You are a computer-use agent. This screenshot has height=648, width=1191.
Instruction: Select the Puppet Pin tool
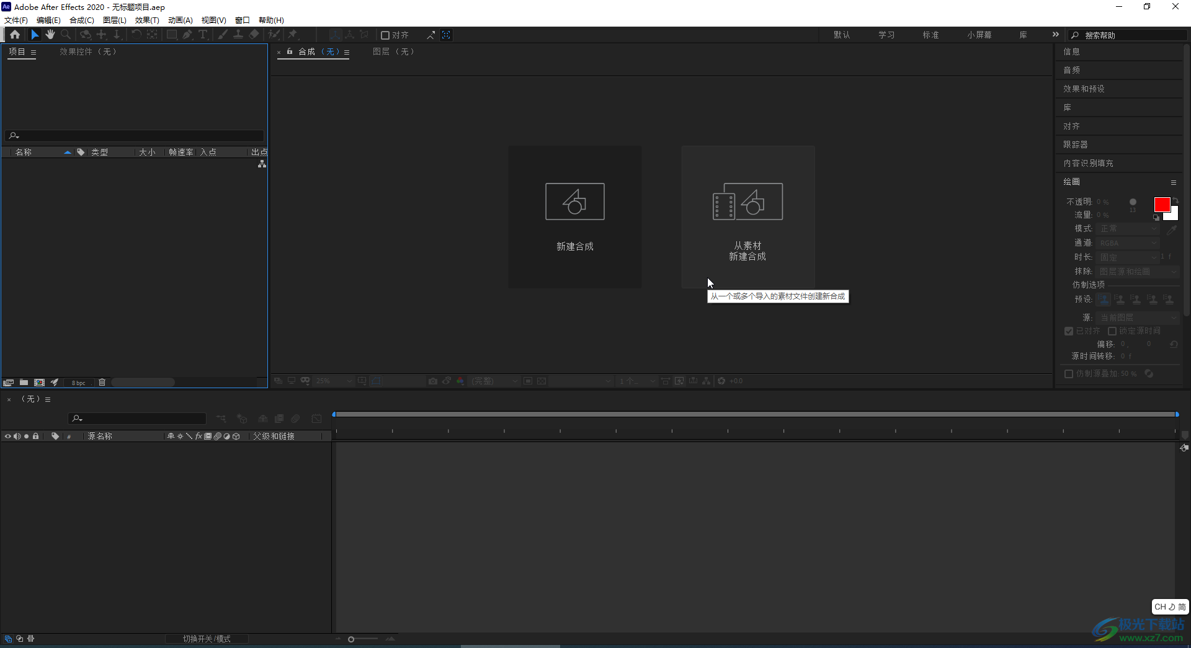click(293, 35)
